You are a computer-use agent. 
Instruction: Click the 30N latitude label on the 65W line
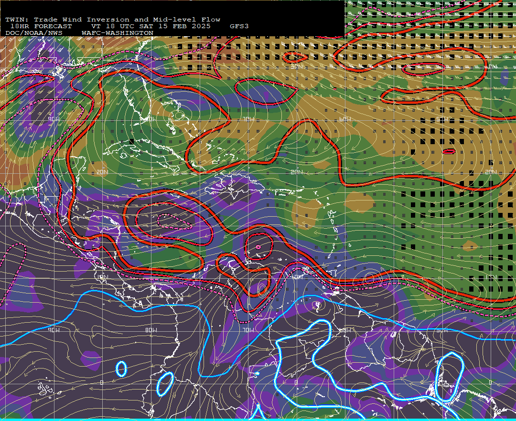(297, 67)
